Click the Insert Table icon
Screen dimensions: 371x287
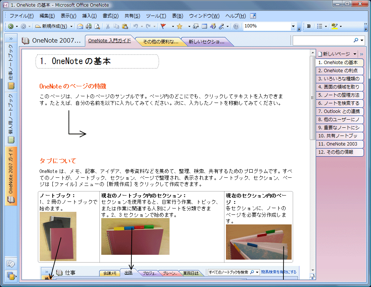[204, 26]
